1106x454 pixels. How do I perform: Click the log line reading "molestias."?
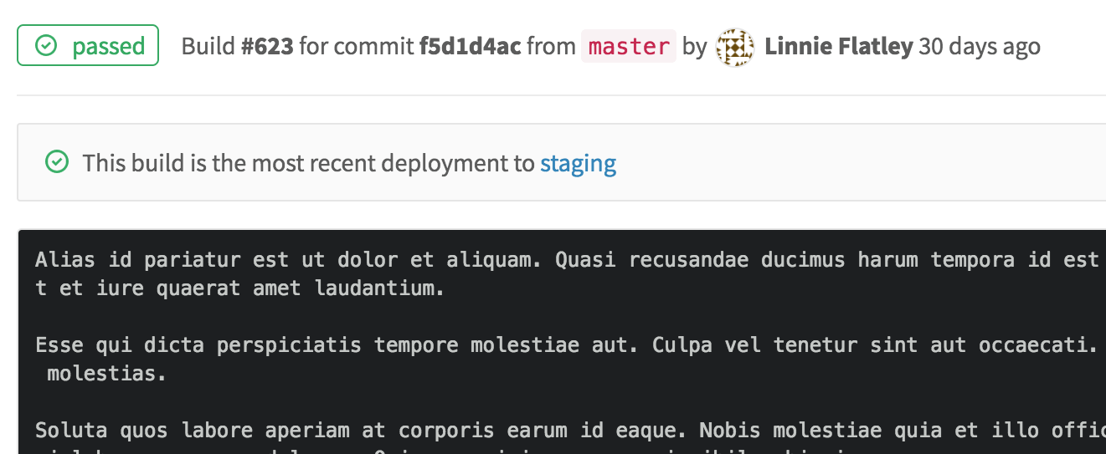[x=106, y=373]
